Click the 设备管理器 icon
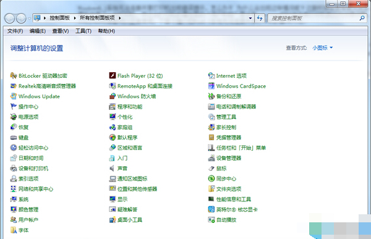The height and width of the screenshot is (239, 371). coord(211,158)
